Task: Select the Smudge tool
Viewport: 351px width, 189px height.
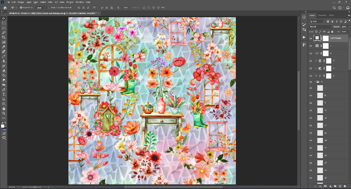Action: point(4,80)
